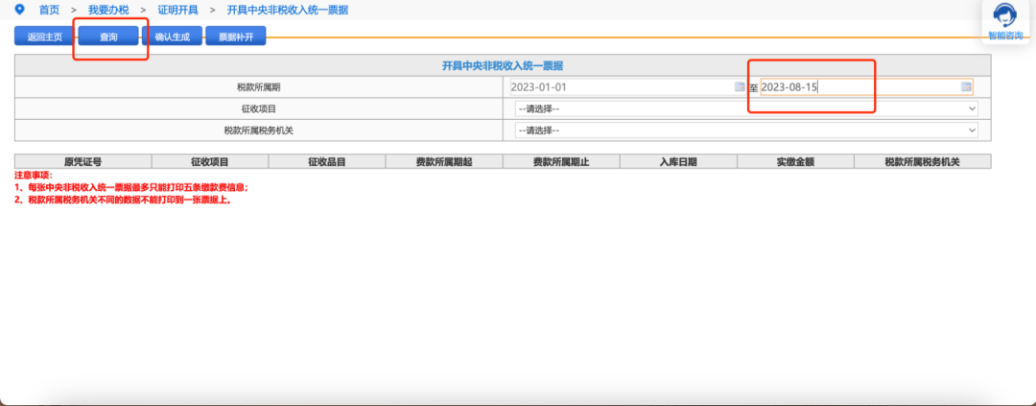This screenshot has height=406, width=1036.
Task: Click the 实缴金额 column header
Action: (x=795, y=162)
